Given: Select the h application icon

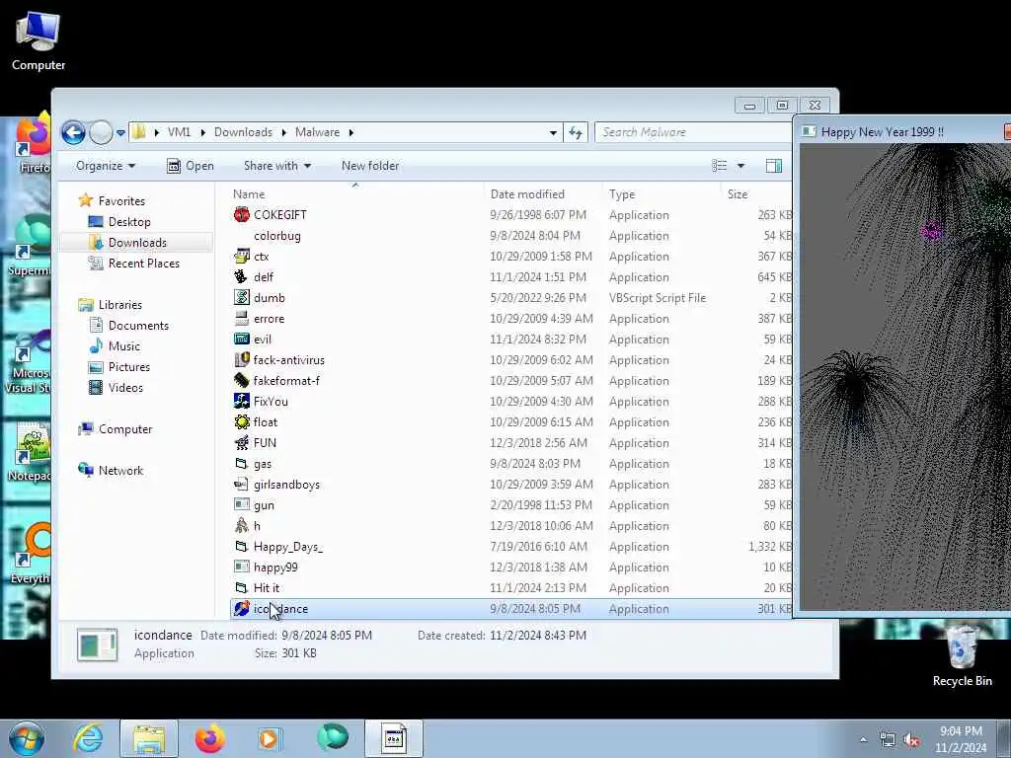Looking at the screenshot, I should point(242,526).
